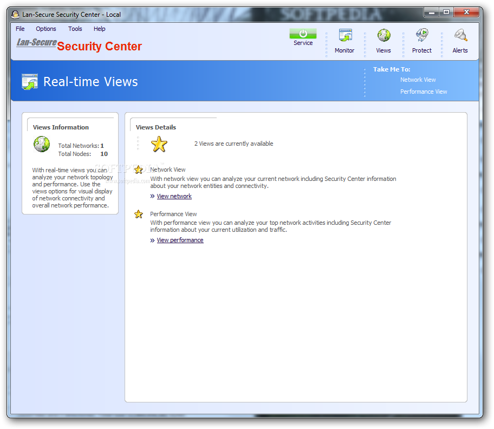Close the Security Center window

[x=466, y=12]
